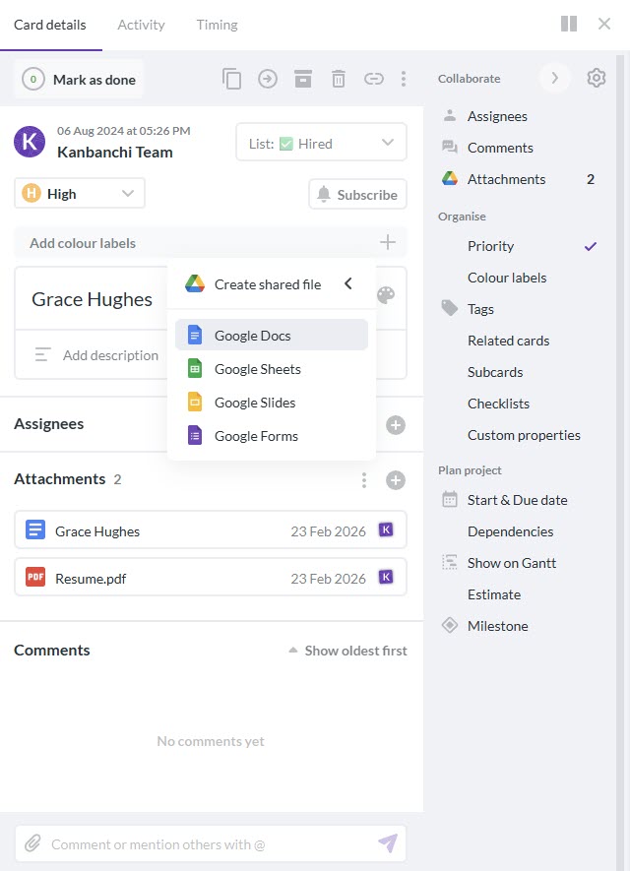The image size is (630, 871).
Task: Copy card link using the chain icon
Action: 374,79
